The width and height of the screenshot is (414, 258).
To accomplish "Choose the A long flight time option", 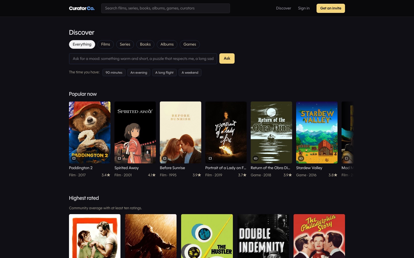I will [x=164, y=73].
